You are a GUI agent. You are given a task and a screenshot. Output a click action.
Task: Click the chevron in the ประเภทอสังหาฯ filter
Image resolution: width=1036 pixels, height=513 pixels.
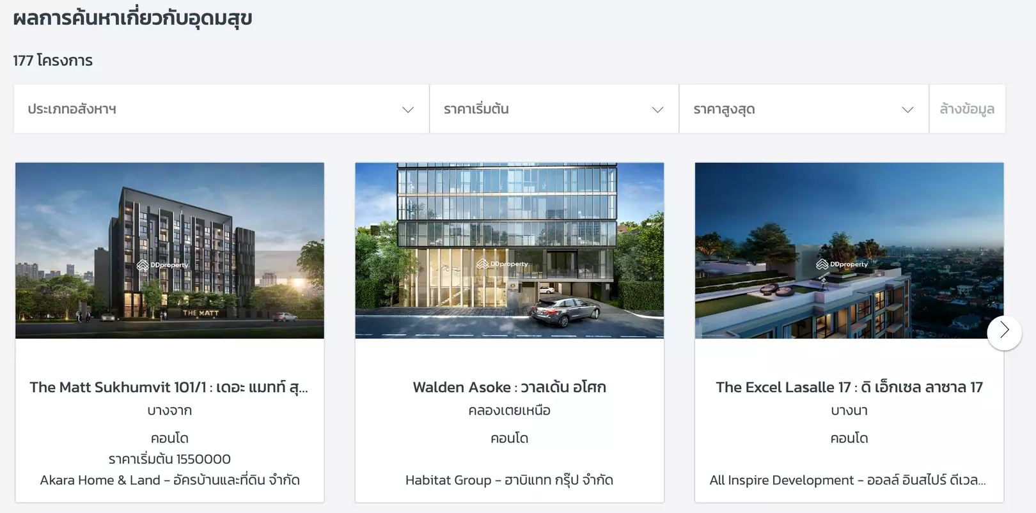coord(408,110)
